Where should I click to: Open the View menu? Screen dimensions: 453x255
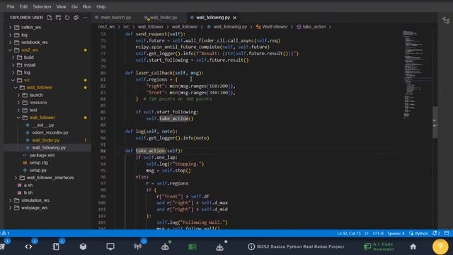click(61, 6)
